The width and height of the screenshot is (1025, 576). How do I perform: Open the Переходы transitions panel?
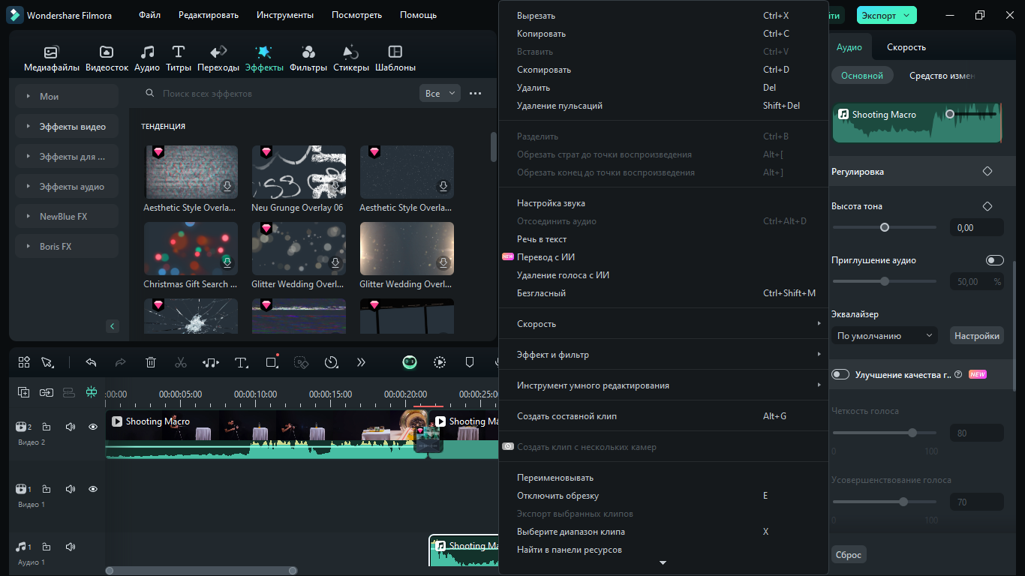[x=218, y=58]
